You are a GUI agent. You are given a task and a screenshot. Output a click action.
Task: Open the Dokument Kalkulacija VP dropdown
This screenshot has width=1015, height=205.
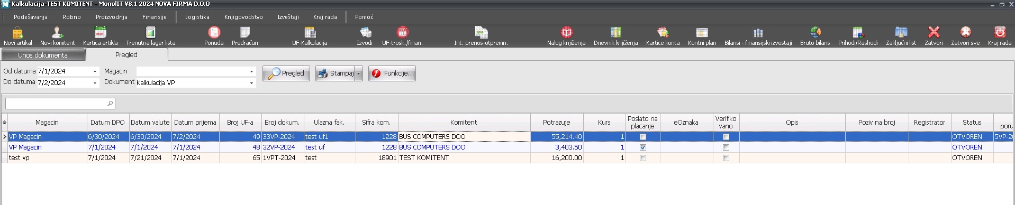click(251, 83)
